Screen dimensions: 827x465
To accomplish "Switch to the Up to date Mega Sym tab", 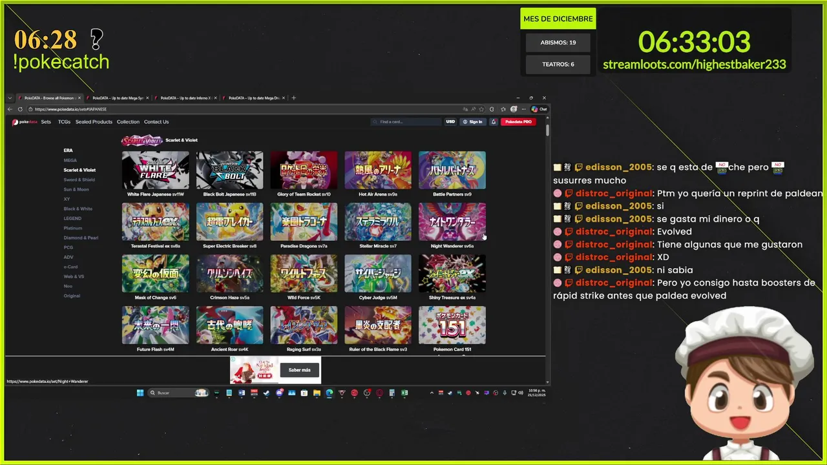I will (x=118, y=98).
